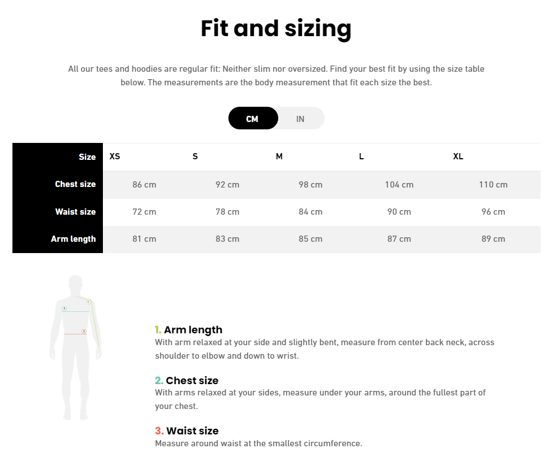Click the body silhouette illustration
Image resolution: width=553 pixels, height=470 pixels.
click(75, 347)
